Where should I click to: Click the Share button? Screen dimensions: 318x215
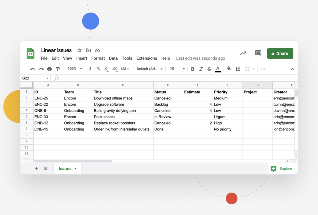280,53
